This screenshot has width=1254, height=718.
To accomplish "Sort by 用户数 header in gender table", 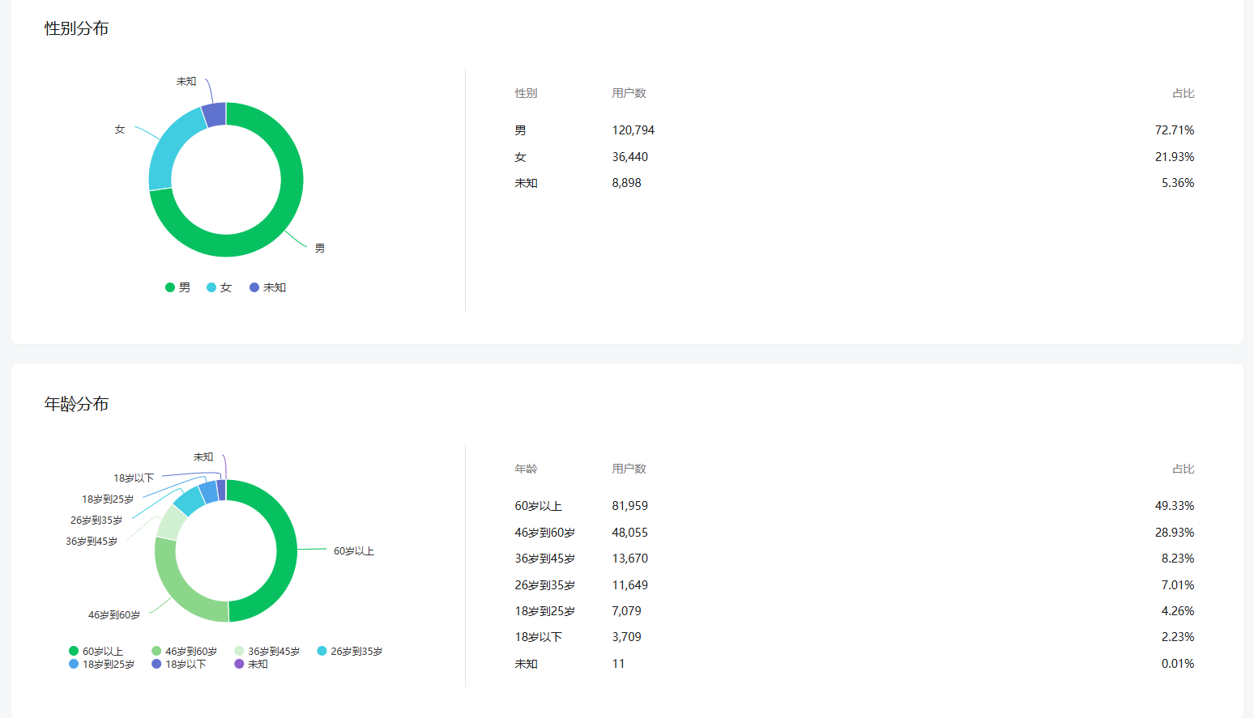I will [x=629, y=93].
